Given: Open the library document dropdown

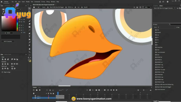Looking at the screenshot, I should pyautogui.click(x=164, y=8).
